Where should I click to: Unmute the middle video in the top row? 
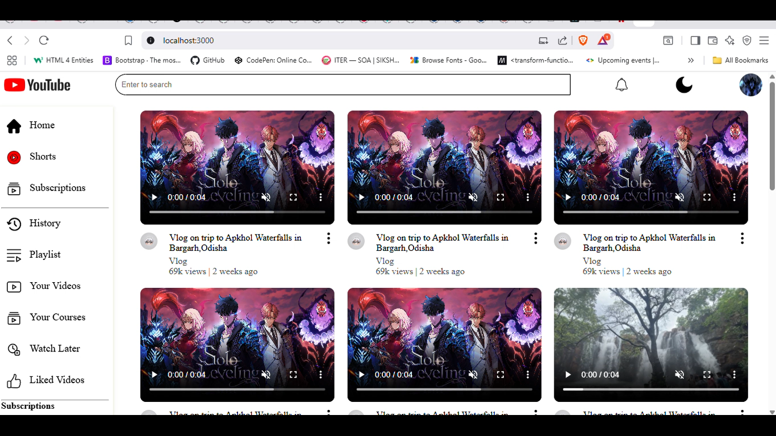pos(473,198)
